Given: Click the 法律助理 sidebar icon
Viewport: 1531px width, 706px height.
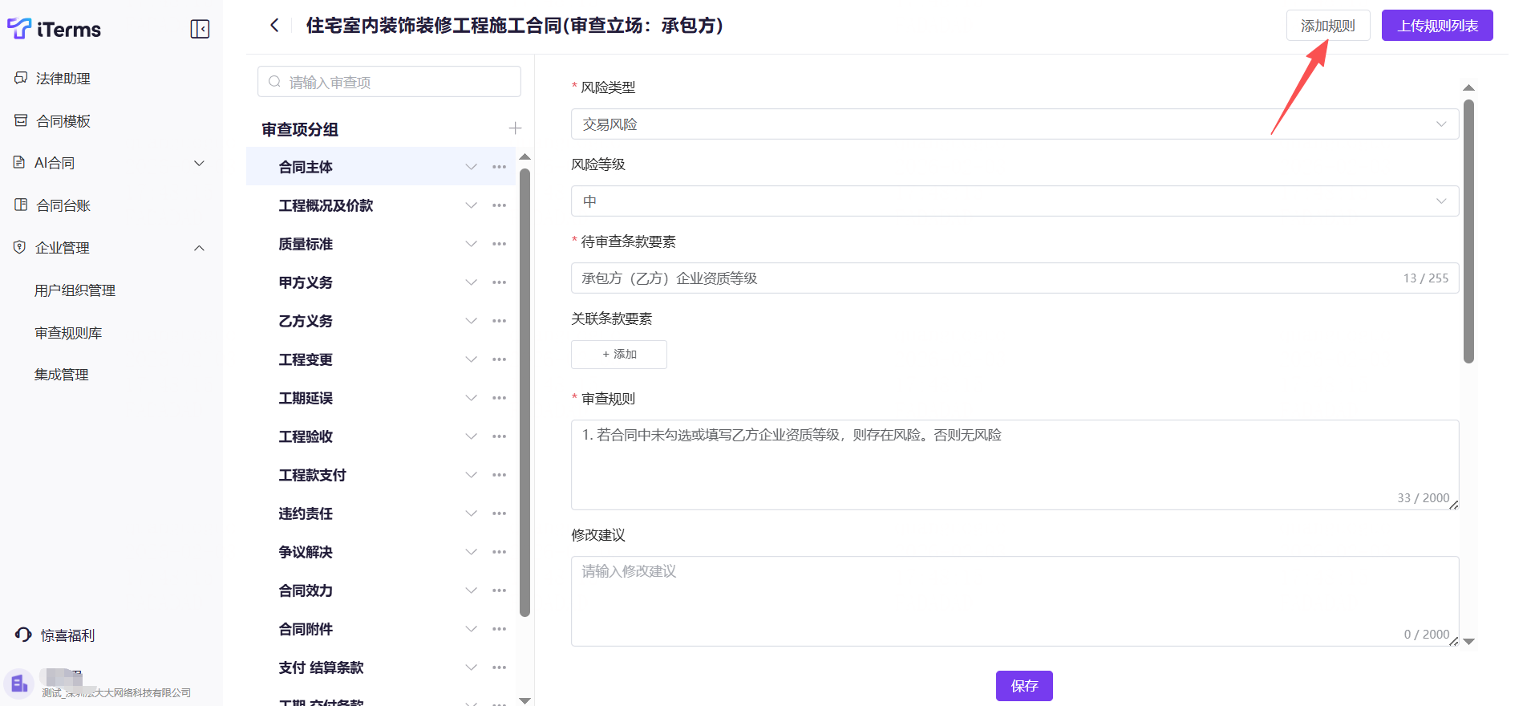Looking at the screenshot, I should point(21,78).
